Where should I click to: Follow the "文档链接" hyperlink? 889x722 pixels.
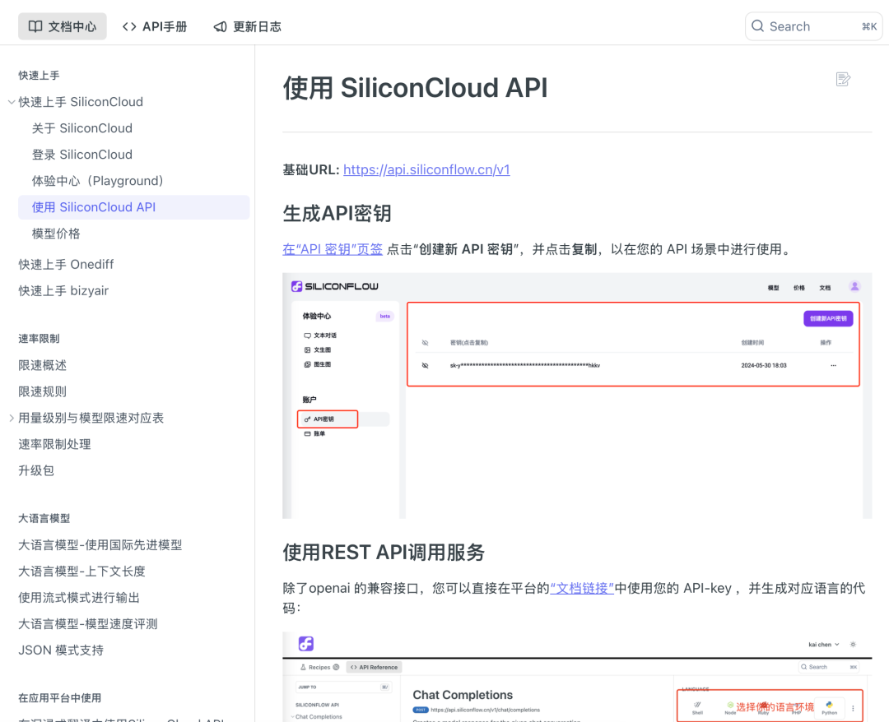click(x=582, y=588)
